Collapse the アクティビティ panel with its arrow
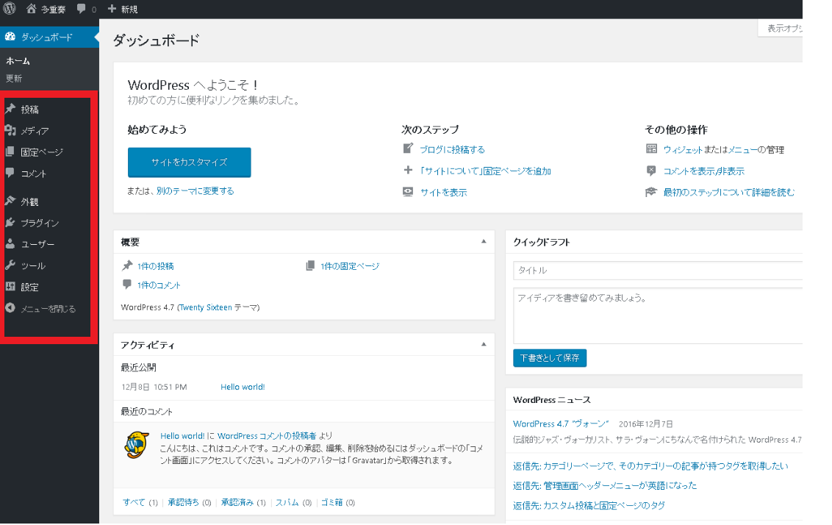The width and height of the screenshot is (832, 525). coord(484,345)
